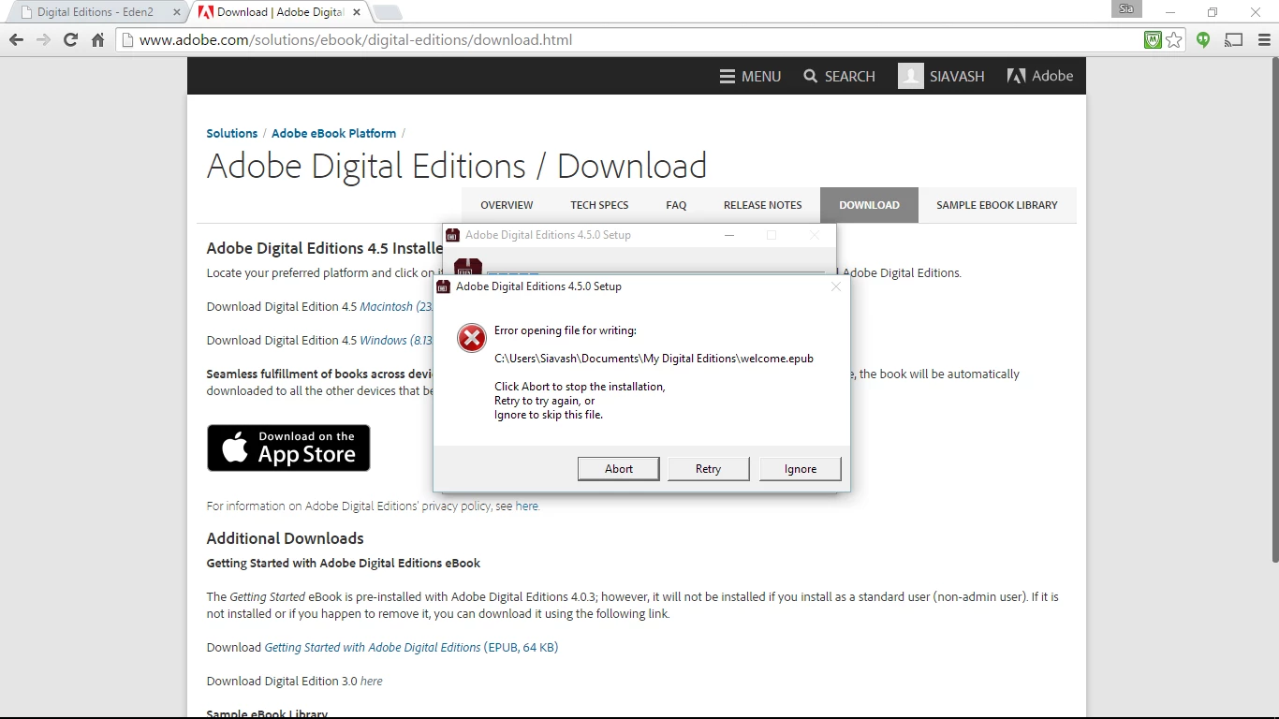Click the browser Back arrow
1279x719 pixels.
click(16, 39)
